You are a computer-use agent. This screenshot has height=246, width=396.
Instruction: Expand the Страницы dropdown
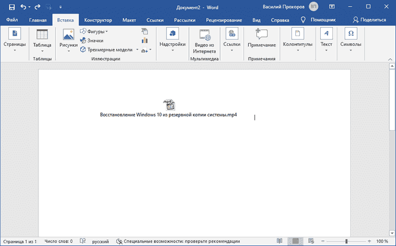click(14, 50)
